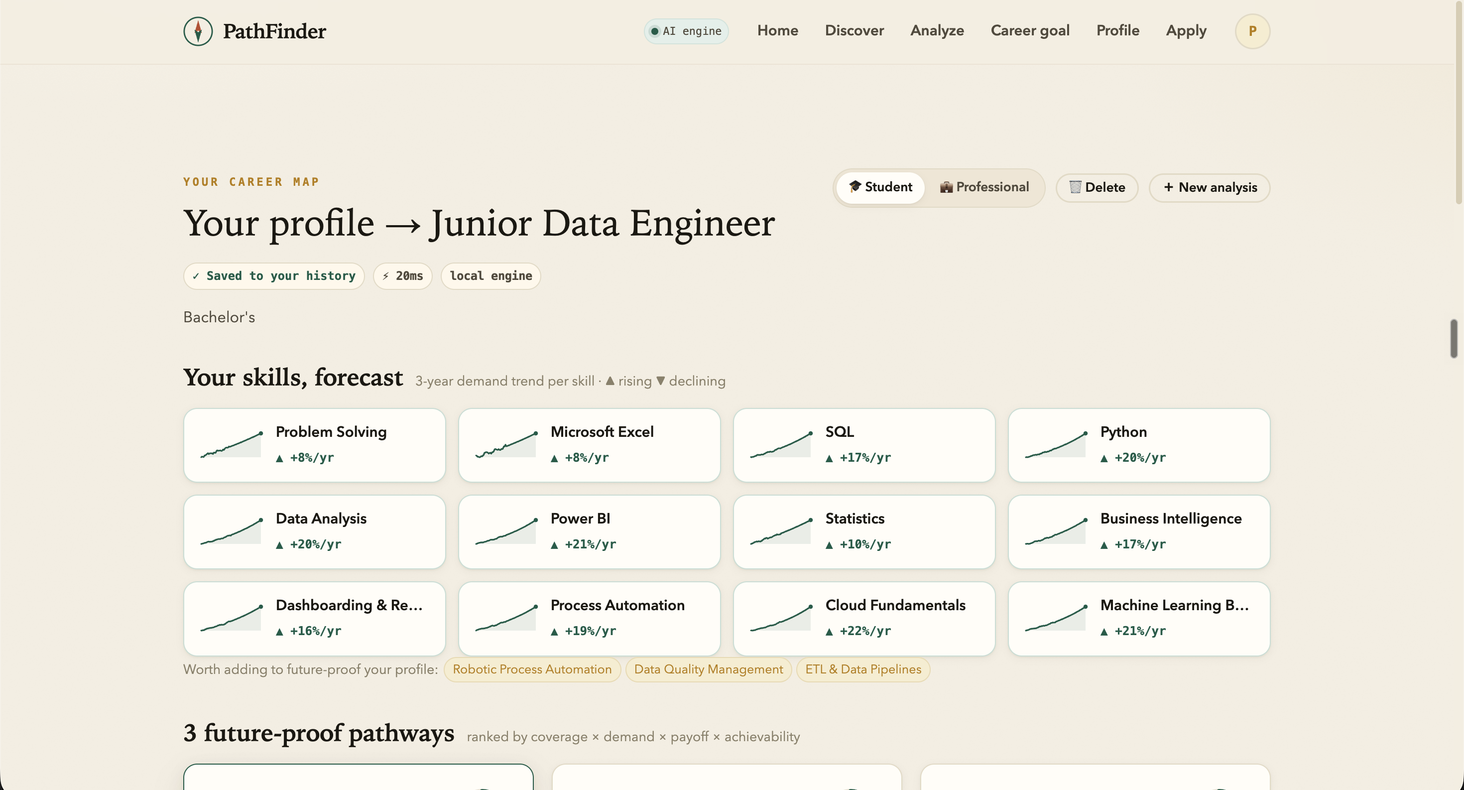The height and width of the screenshot is (790, 1464).
Task: Click the Power BI trend sparkline
Action: click(506, 531)
